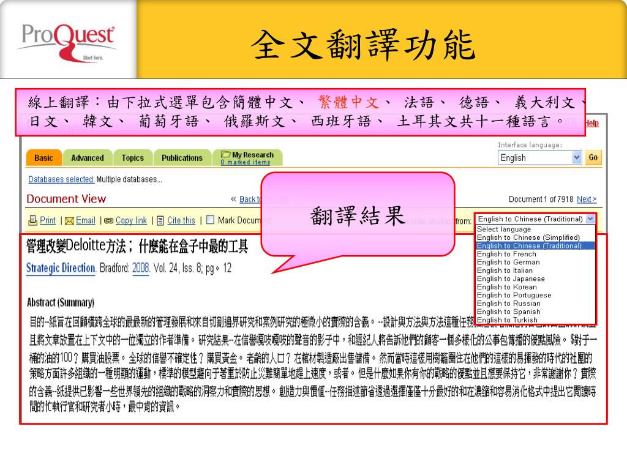Select English to Turkish option
This screenshot has height=470, width=627.
tap(507, 319)
